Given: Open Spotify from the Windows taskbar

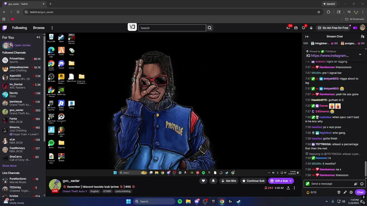Looking at the screenshot, I should (x=180, y=201).
